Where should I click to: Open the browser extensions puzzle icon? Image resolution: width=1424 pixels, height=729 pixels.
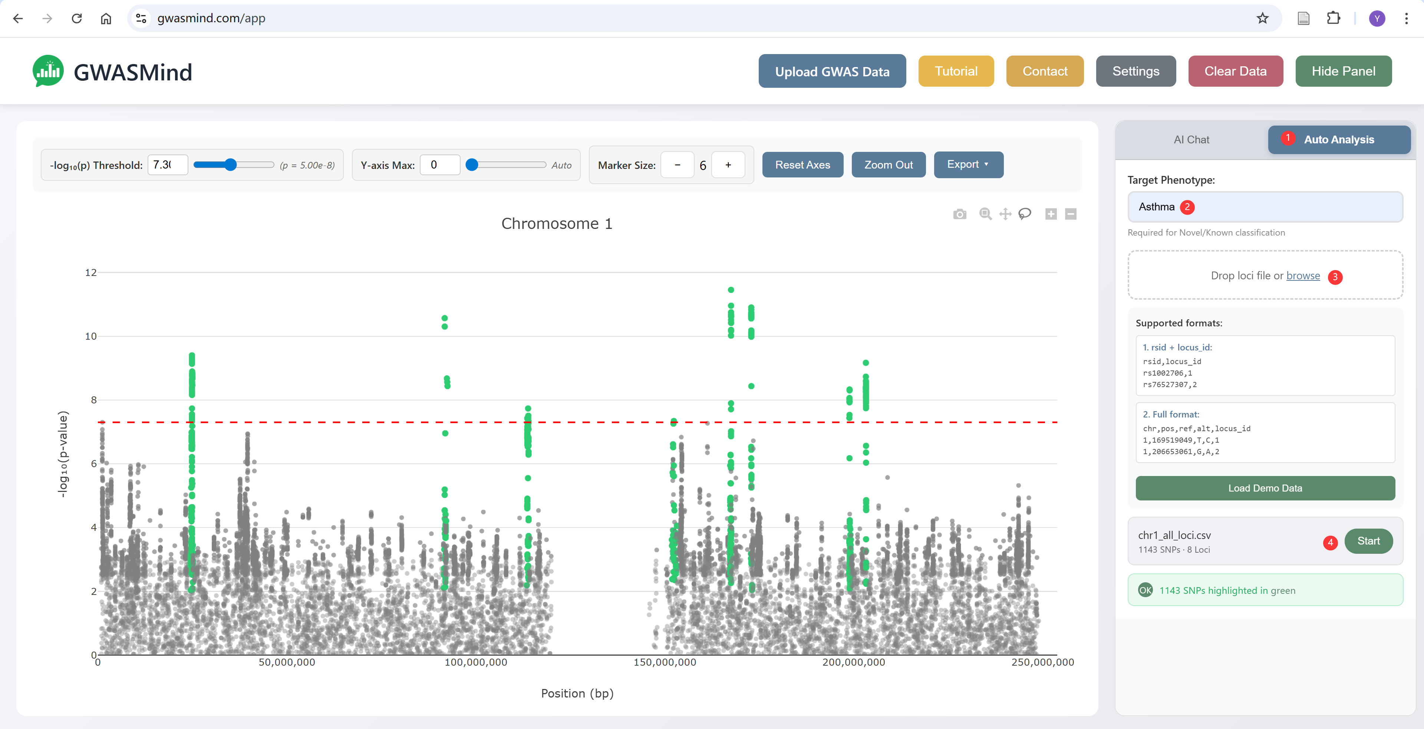pos(1333,18)
